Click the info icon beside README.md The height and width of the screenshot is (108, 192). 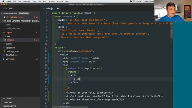pyautogui.click(x=4, y=55)
